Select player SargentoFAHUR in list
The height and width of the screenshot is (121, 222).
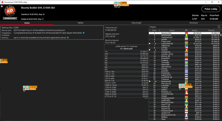click(x=184, y=98)
